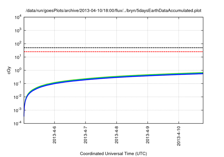
Task: Click the 10^-2 y-axis tick label
Action: pos(17,97)
